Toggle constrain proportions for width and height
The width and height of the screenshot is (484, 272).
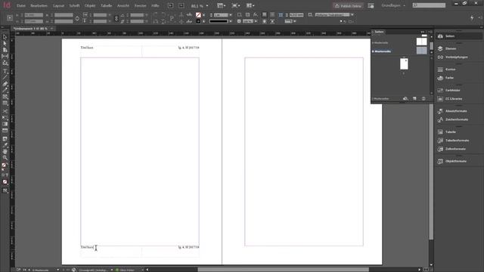77,18
